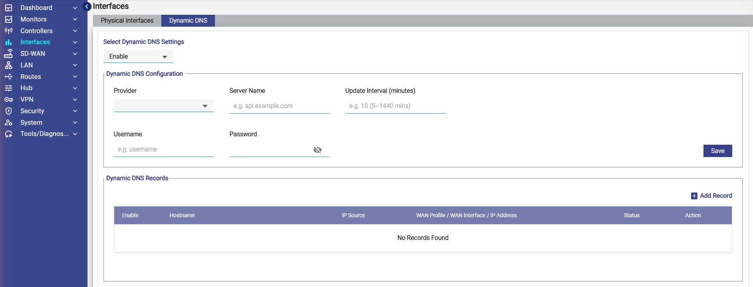Click the SD-WAN router icon
The height and width of the screenshot is (287, 753).
[8, 53]
